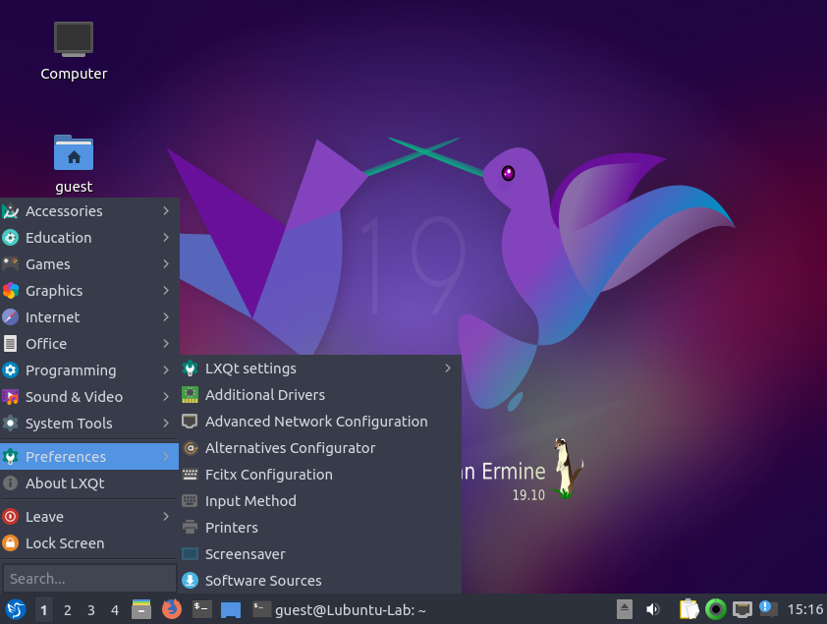This screenshot has height=624, width=827.
Task: Click the Software Sources download icon
Action: (x=190, y=581)
